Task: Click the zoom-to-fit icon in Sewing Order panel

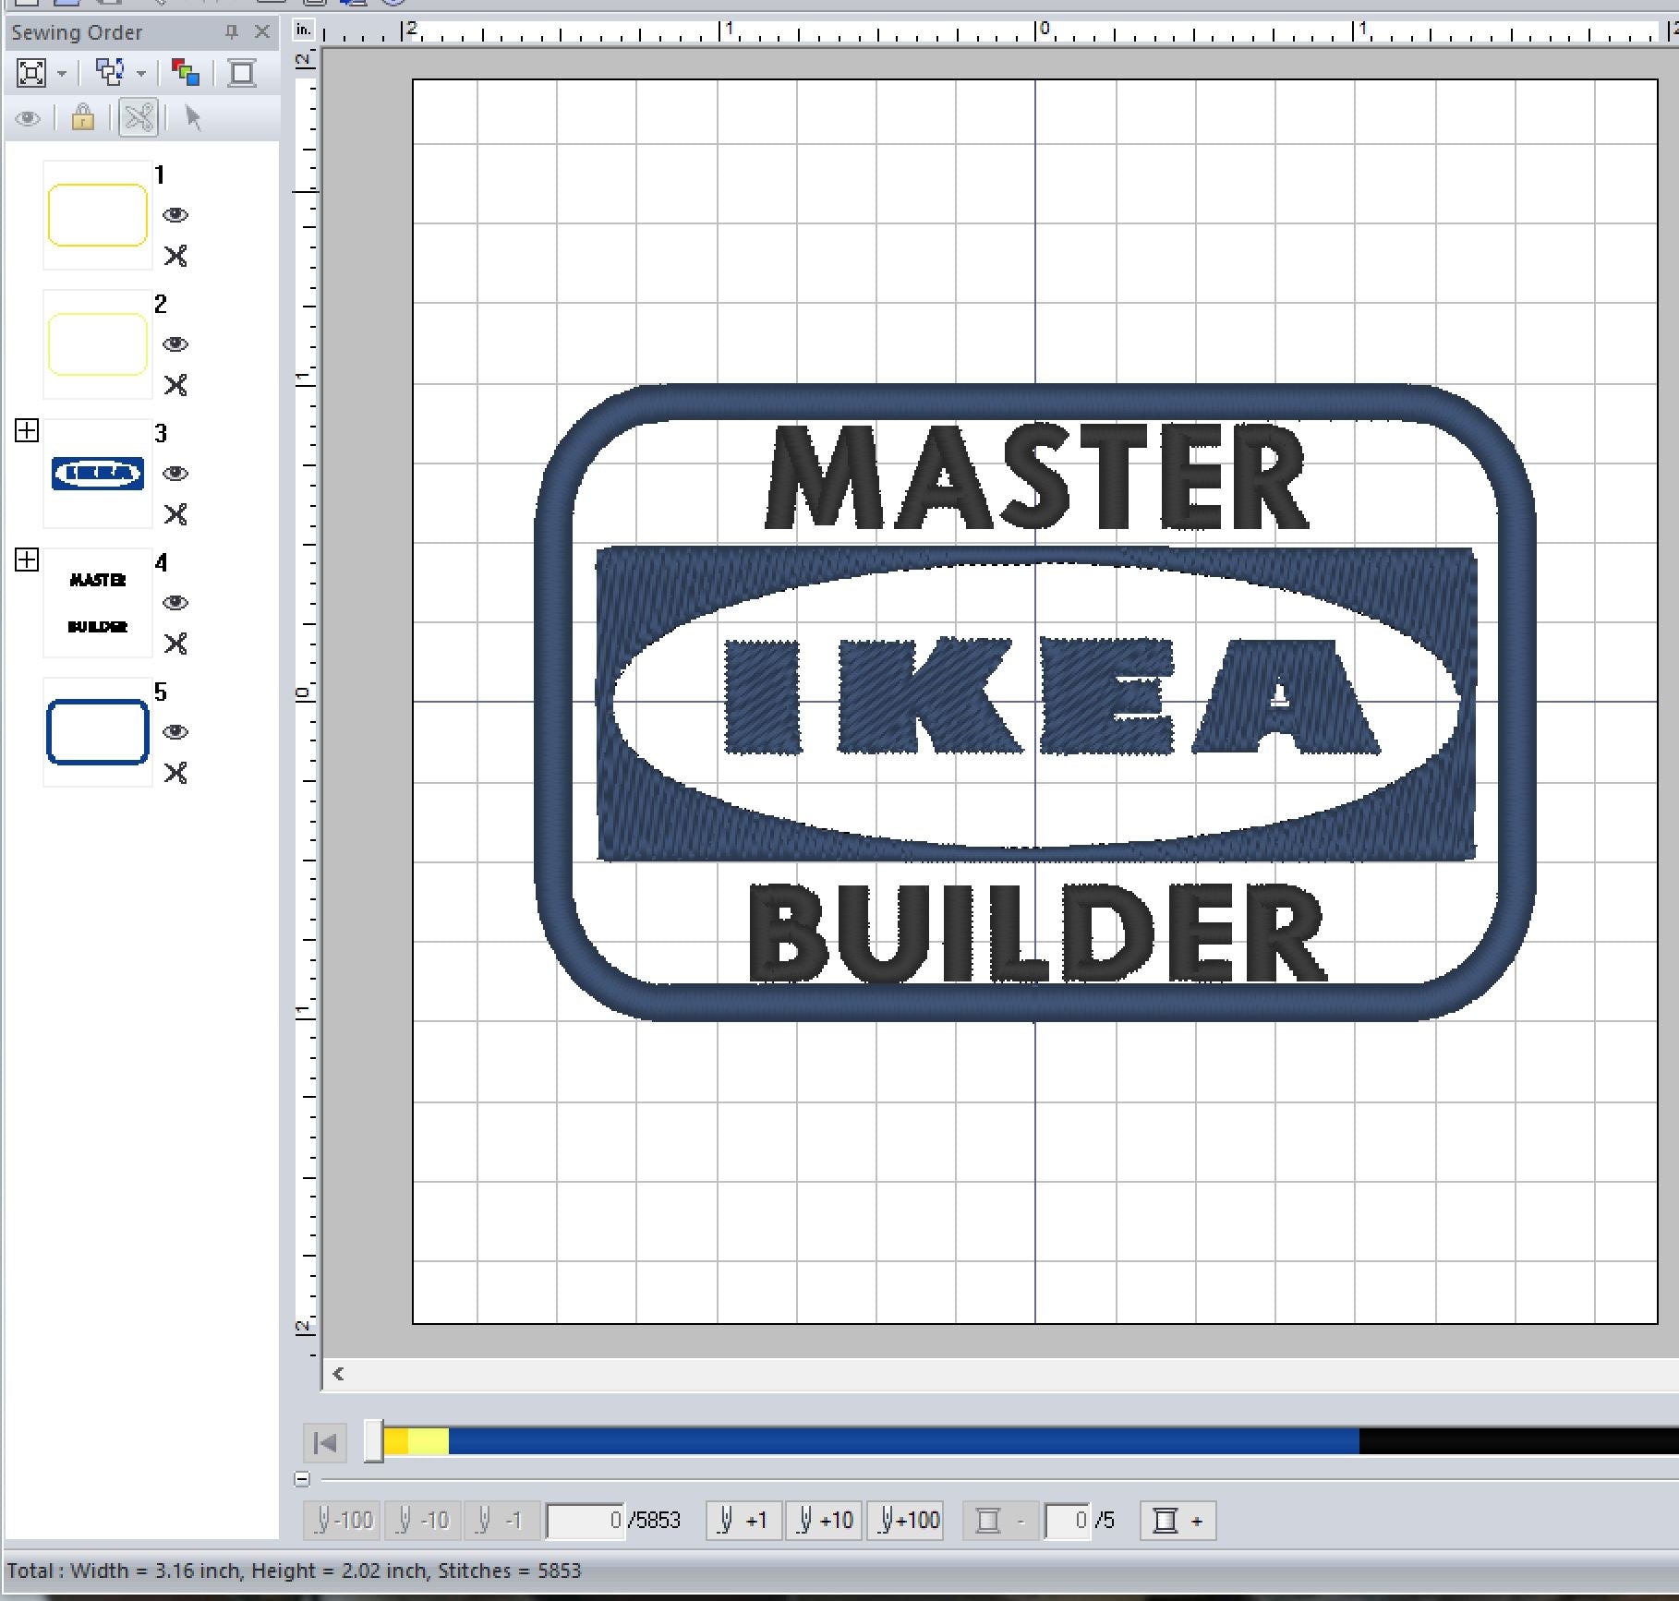Action: [x=31, y=73]
